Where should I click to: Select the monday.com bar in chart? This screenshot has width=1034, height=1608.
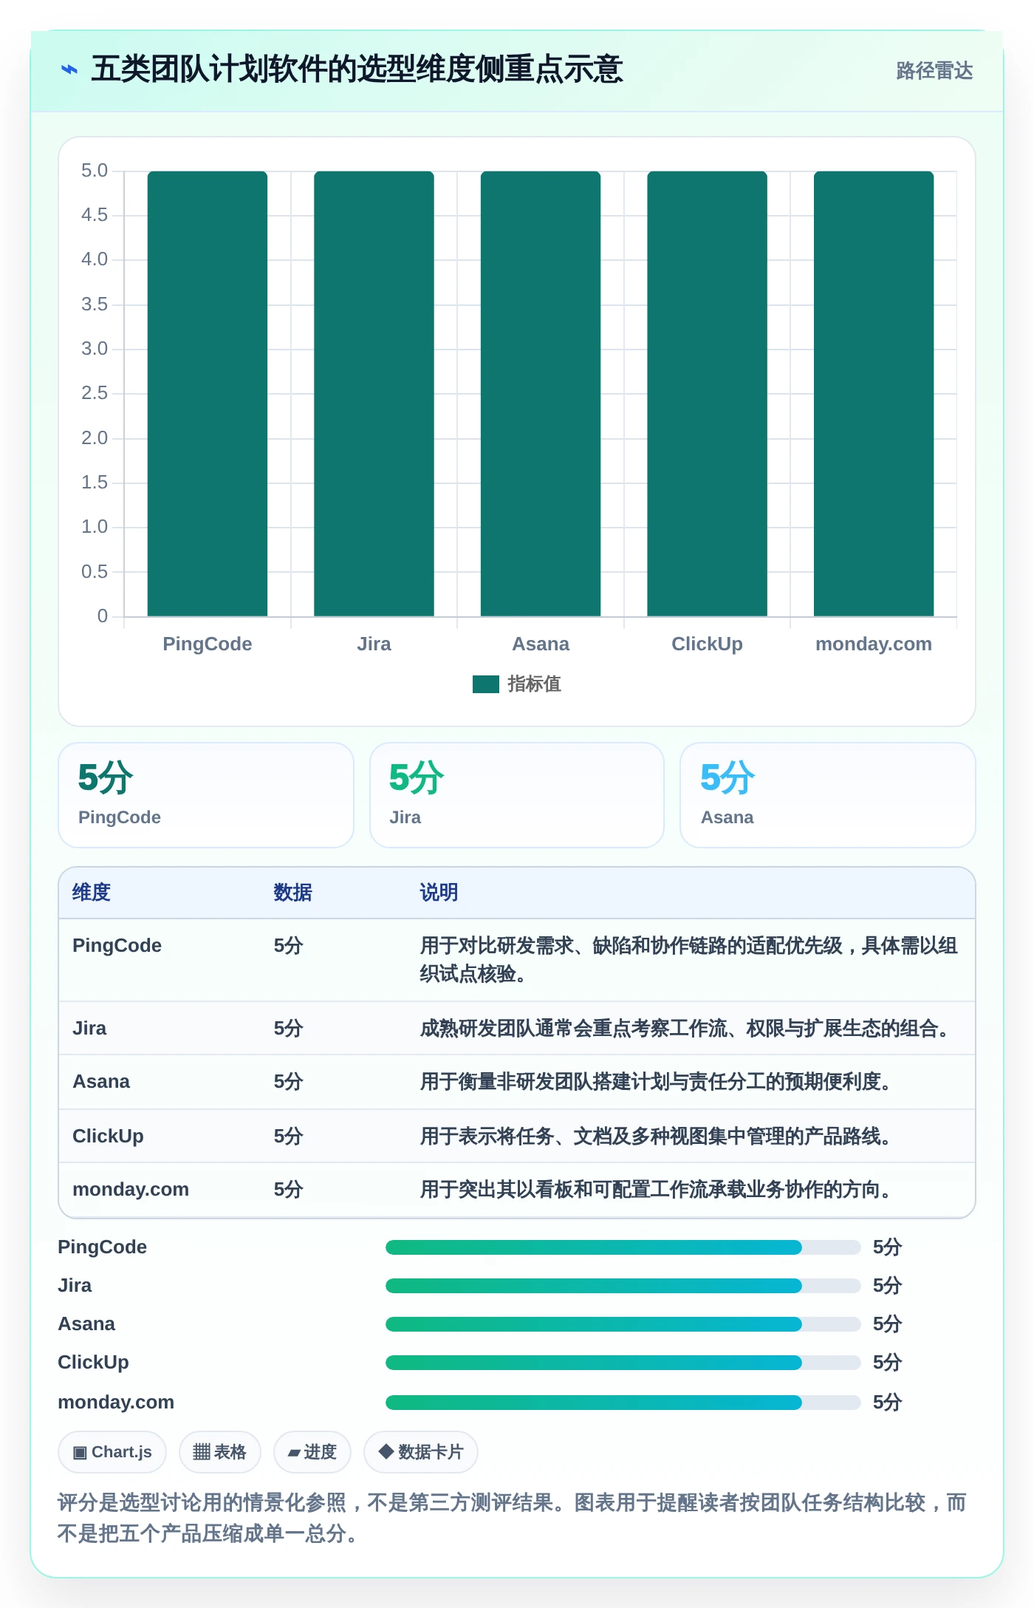[x=874, y=393]
